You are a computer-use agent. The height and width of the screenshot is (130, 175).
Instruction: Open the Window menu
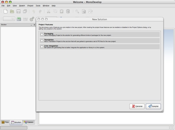coord(46,6)
